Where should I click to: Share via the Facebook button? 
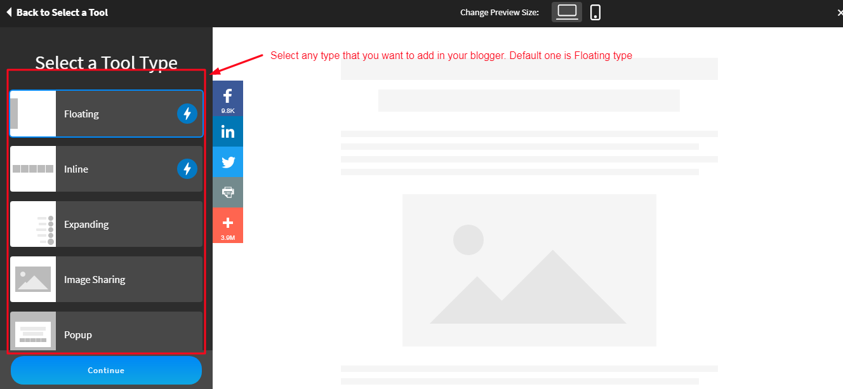228,98
